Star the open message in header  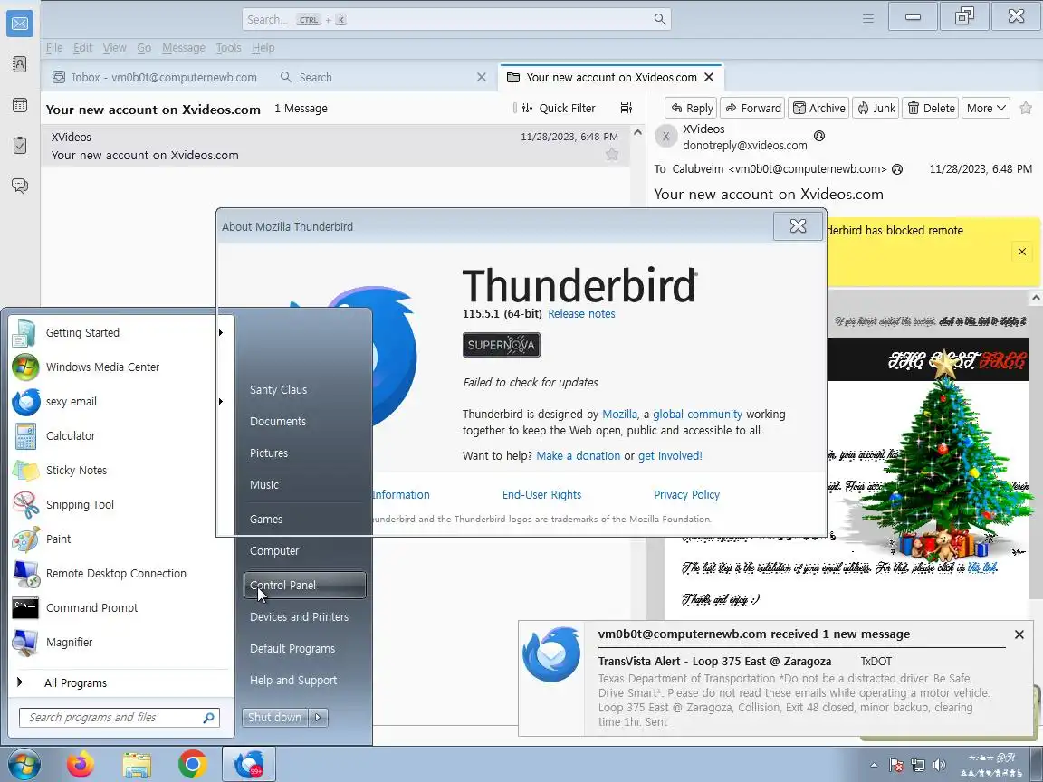click(1026, 108)
